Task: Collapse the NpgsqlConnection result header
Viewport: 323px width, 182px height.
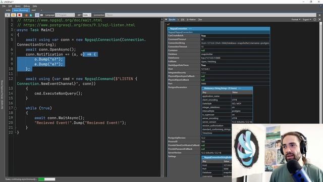Action: tap(169, 29)
